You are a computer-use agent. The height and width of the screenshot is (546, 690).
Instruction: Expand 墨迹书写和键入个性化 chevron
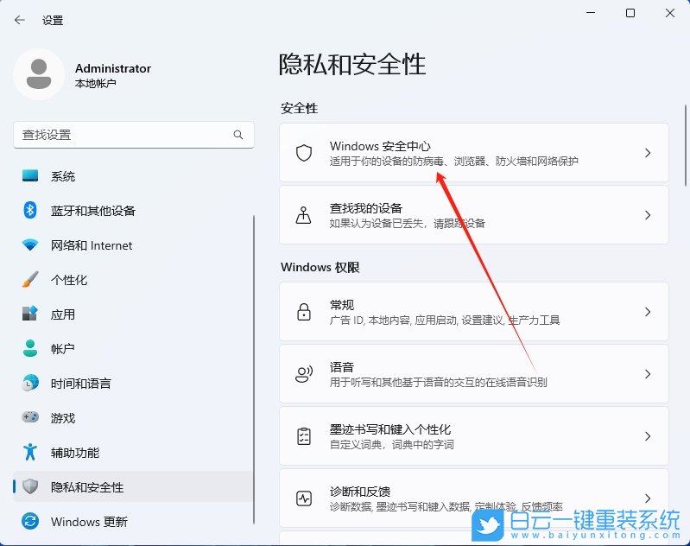point(648,436)
